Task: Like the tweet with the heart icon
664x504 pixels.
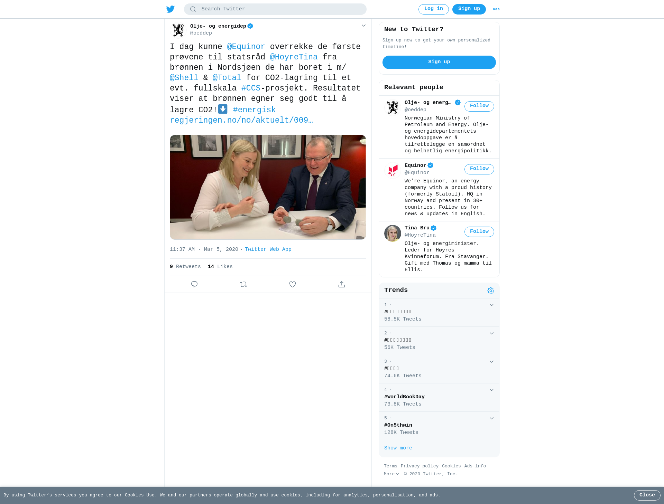Action: tap(293, 284)
